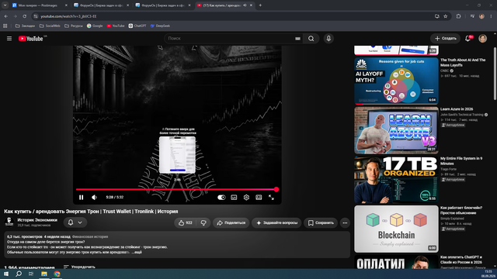497x279 pixels.
Task: Switch to theater mode view
Action: point(259,198)
